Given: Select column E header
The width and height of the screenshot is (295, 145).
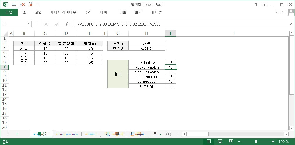Looking at the screenshot, I should pyautogui.click(x=90, y=33).
